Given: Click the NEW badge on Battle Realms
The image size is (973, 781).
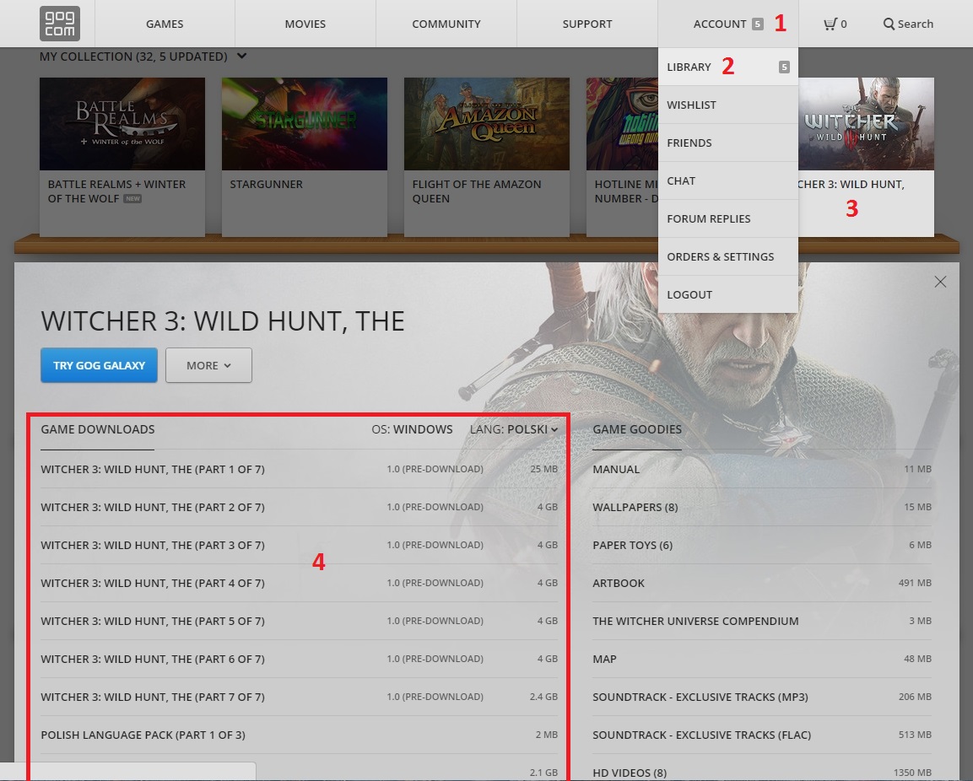Looking at the screenshot, I should (132, 198).
